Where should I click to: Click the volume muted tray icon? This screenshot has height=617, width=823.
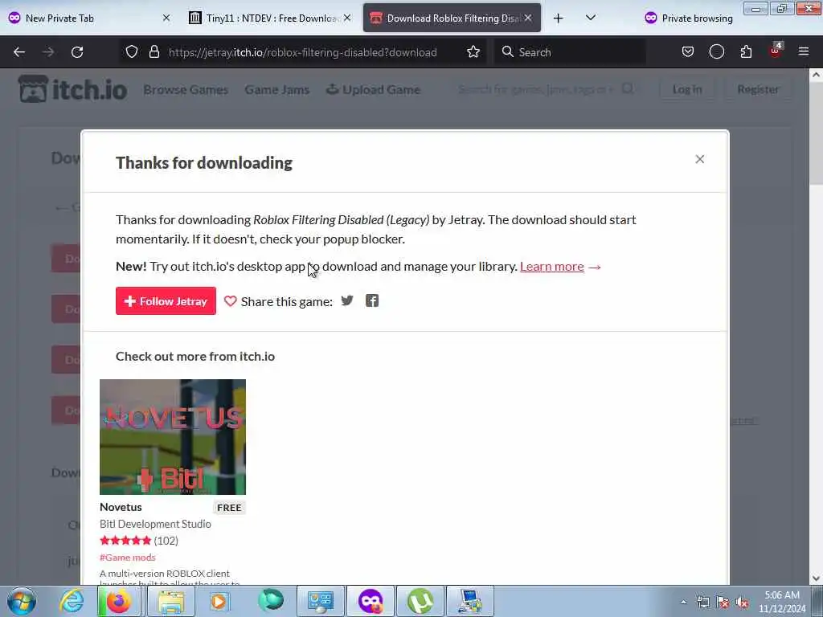pyautogui.click(x=742, y=603)
